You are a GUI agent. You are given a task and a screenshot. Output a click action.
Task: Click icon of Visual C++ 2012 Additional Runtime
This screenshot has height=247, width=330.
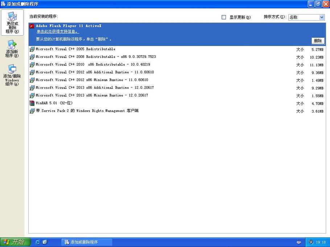(32, 72)
